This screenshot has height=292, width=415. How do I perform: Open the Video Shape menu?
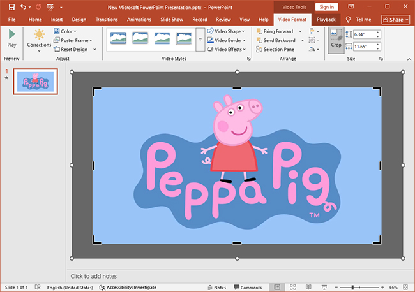coord(226,31)
